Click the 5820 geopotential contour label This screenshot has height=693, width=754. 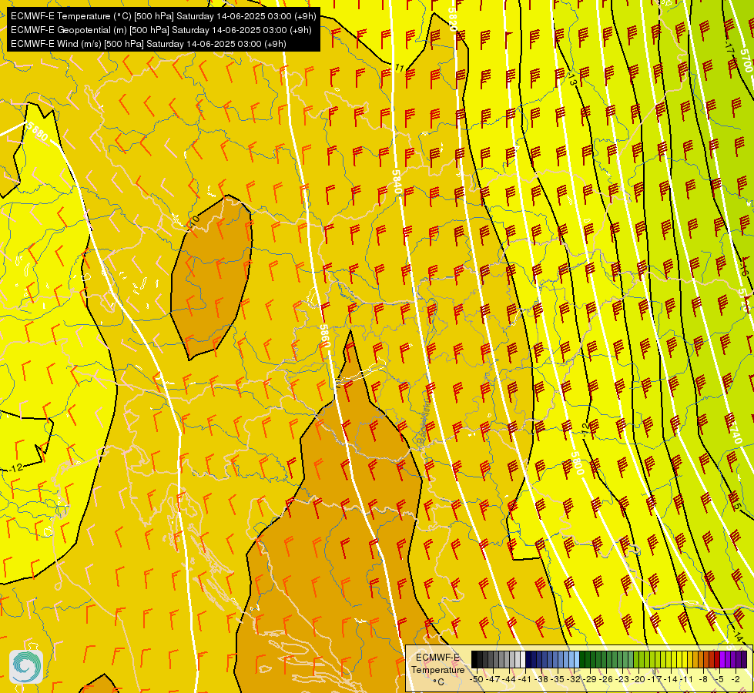[452, 19]
